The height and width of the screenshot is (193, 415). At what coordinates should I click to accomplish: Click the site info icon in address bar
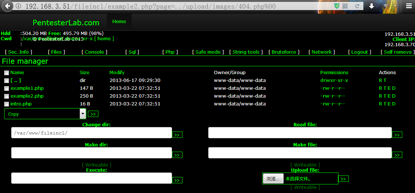coord(18,6)
